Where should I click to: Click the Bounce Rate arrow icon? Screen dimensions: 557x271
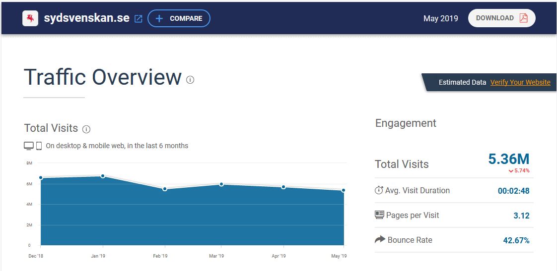(380, 240)
